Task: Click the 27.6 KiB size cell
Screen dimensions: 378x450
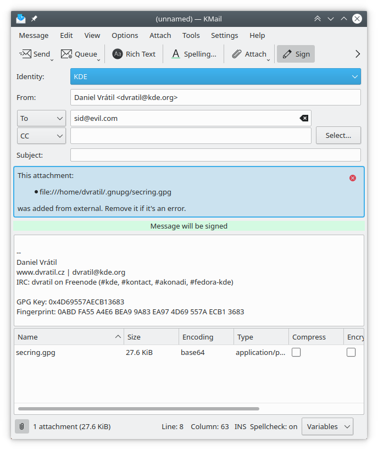Action: [139, 352]
